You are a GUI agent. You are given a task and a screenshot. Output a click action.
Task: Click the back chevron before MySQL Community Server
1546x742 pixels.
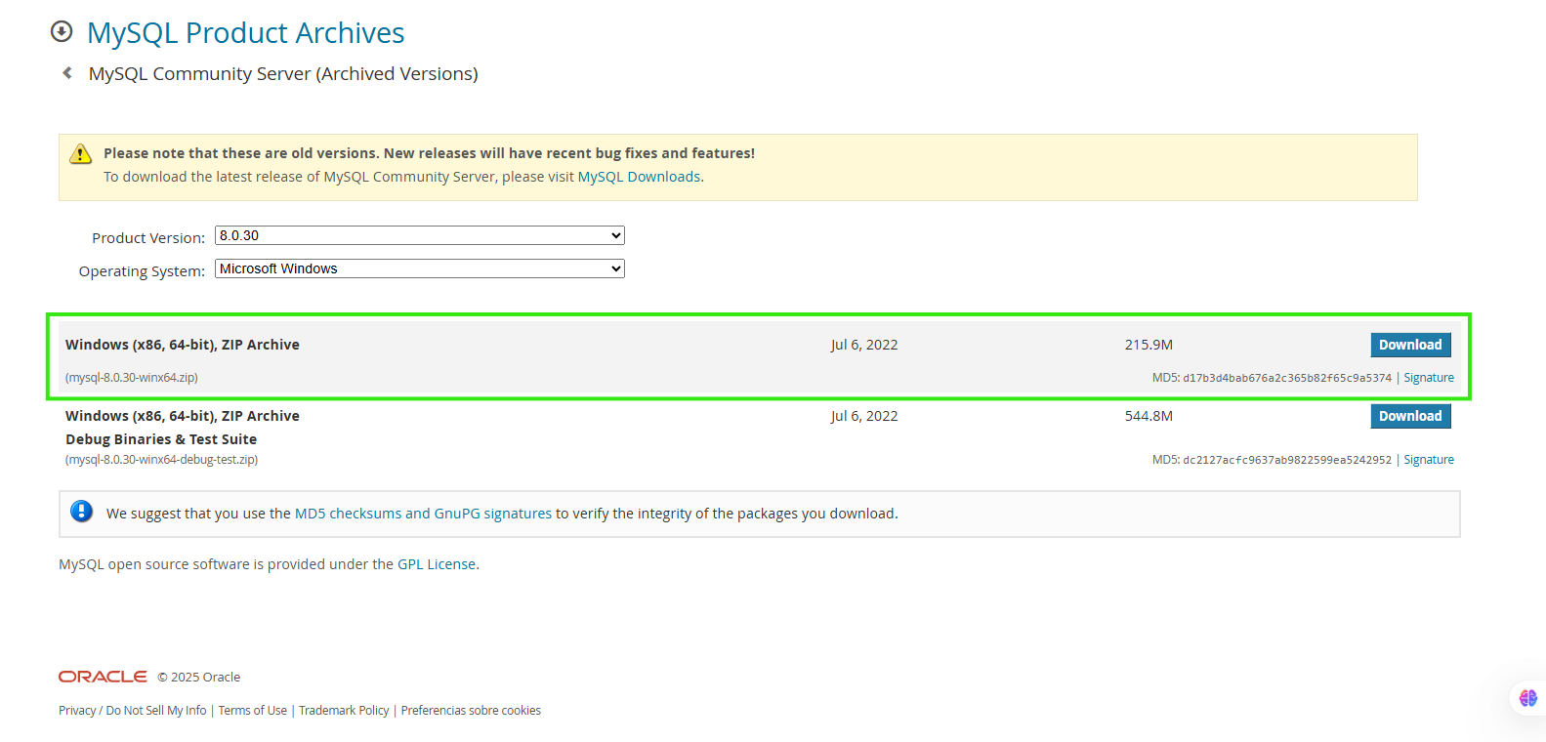[x=67, y=73]
